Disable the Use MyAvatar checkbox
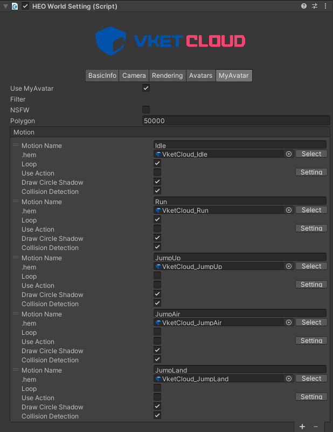The image size is (333, 432). pyautogui.click(x=146, y=88)
